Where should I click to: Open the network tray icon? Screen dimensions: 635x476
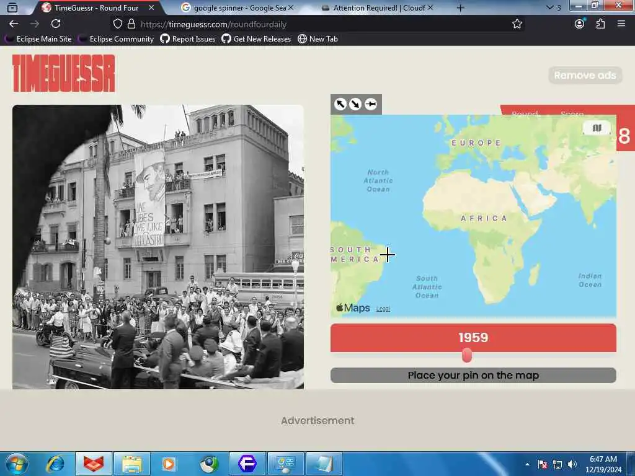pyautogui.click(x=557, y=464)
